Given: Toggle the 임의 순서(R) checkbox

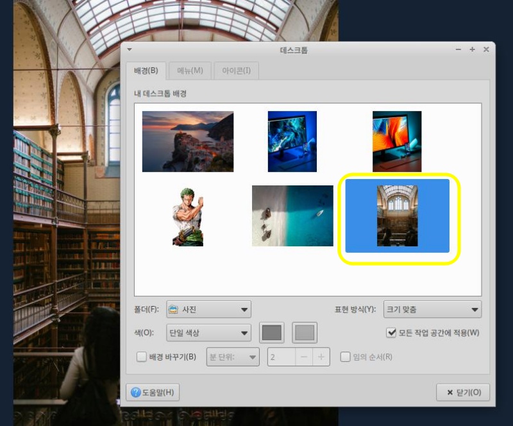Looking at the screenshot, I should [x=345, y=357].
